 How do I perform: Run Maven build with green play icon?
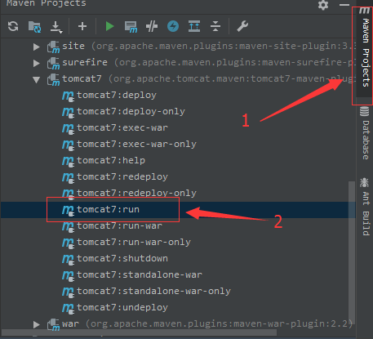pyautogui.click(x=109, y=26)
